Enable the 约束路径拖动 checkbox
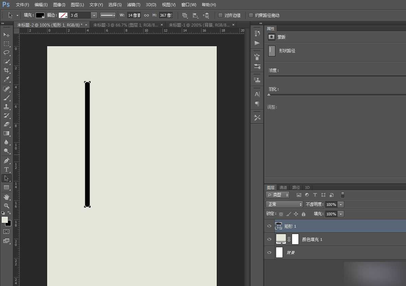The height and width of the screenshot is (286, 406). pyautogui.click(x=251, y=15)
